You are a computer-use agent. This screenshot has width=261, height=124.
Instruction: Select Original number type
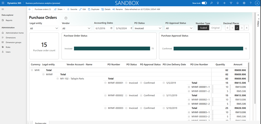[215, 28]
